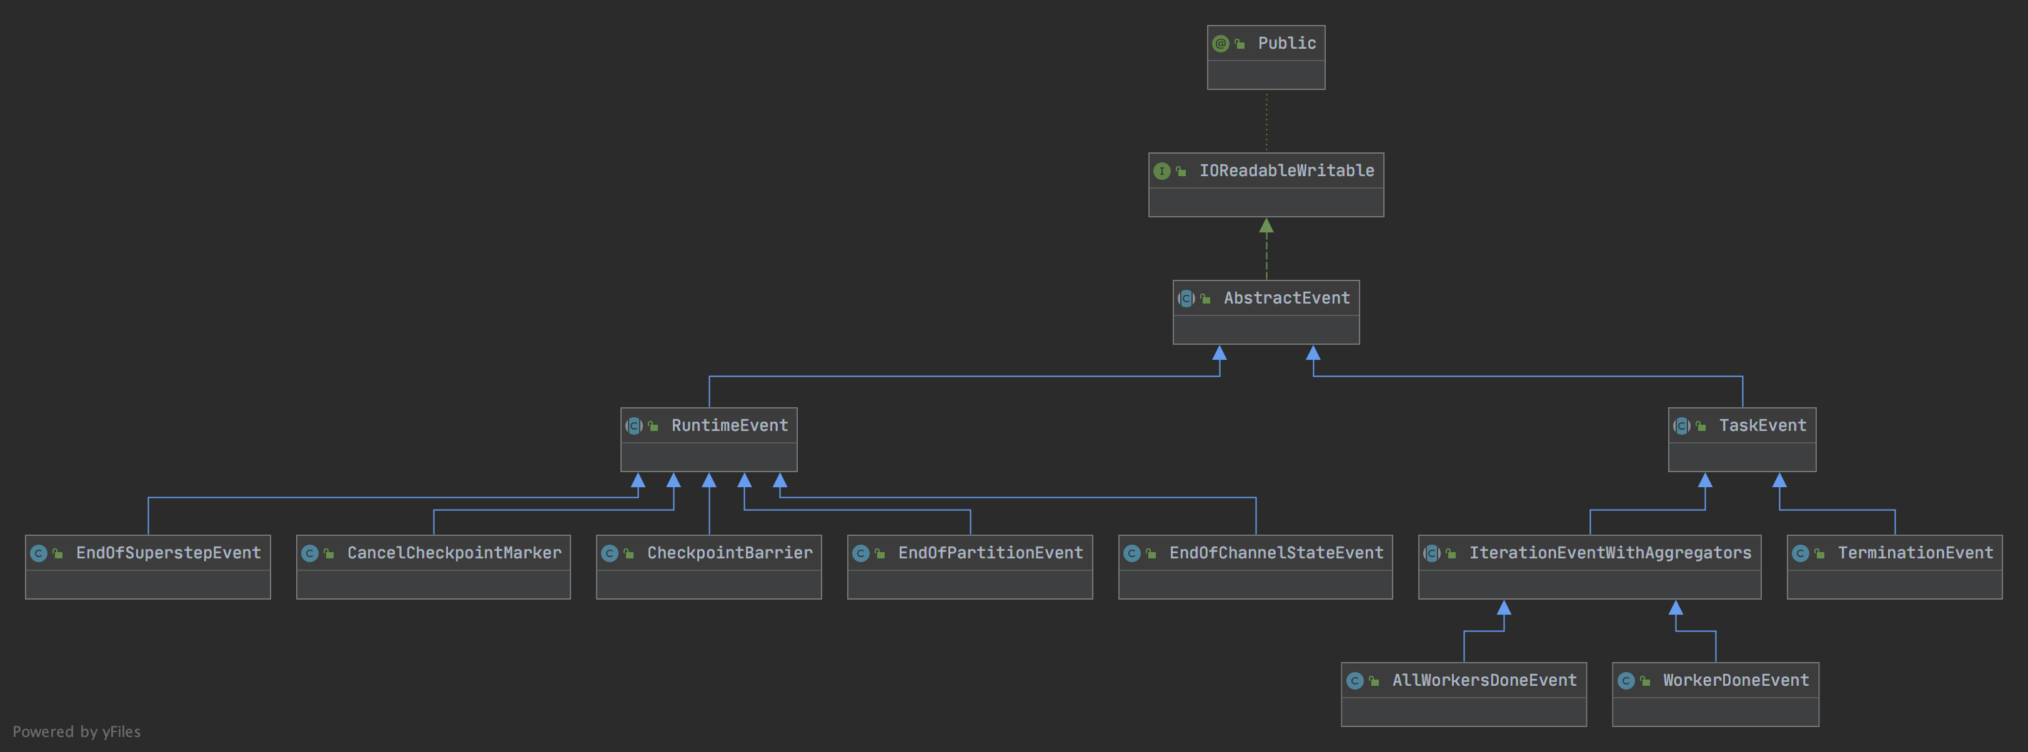Click the green lock icon on AllWorkersDoneEvent
This screenshot has width=2028, height=752.
pyautogui.click(x=1374, y=681)
